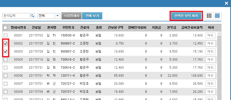Viewport: 231px width, 100px height.
Task: Select date cell 20170718
Action: click(x=36, y=60)
